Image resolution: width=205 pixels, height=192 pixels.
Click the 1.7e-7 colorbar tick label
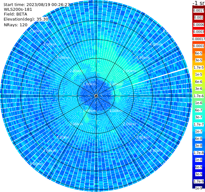pos(199,124)
